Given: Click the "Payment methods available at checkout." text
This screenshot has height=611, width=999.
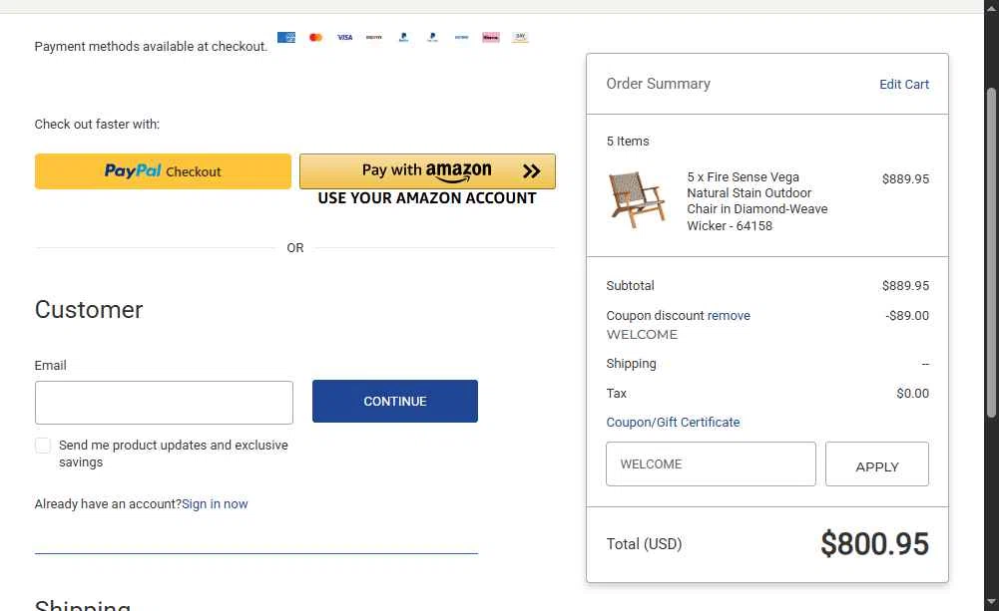Looking at the screenshot, I should pos(151,47).
